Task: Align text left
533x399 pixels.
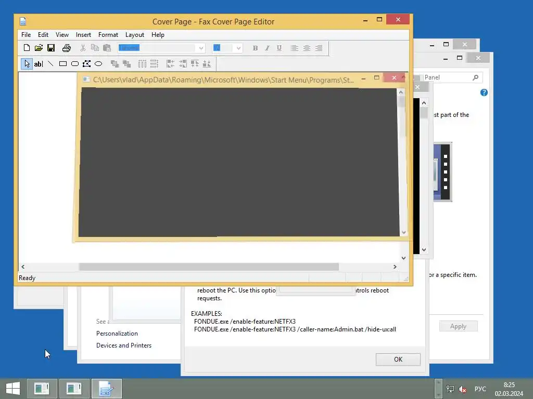Action: [x=295, y=48]
